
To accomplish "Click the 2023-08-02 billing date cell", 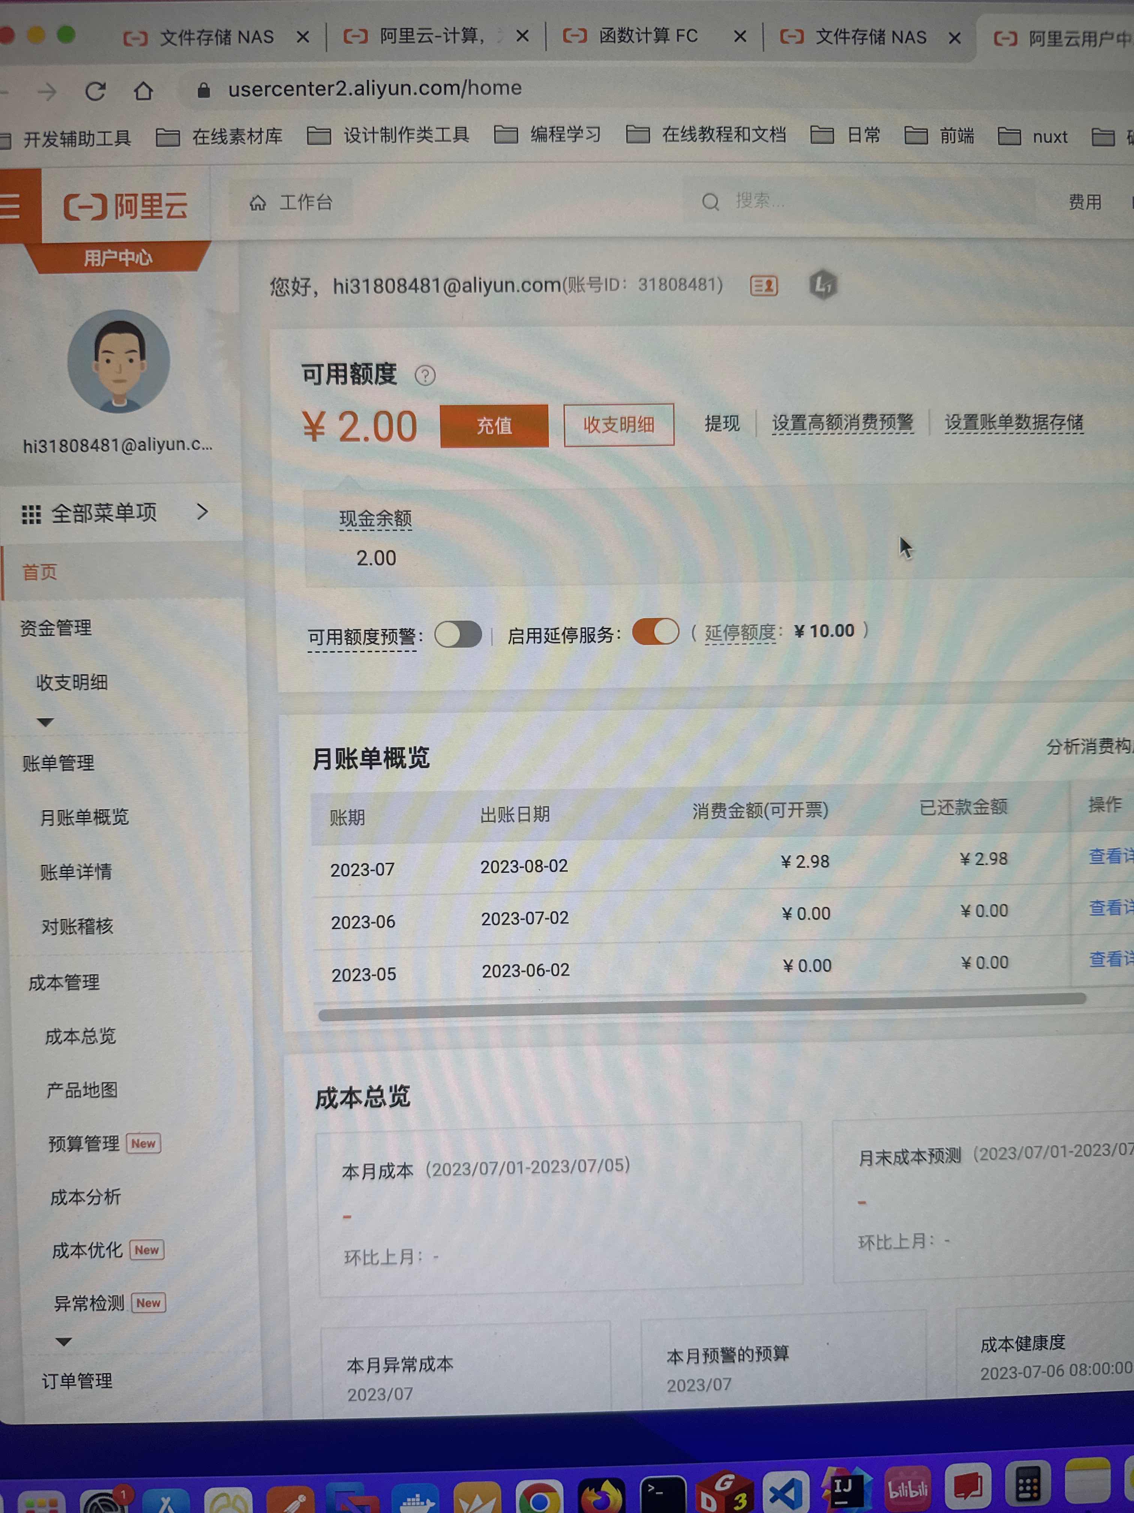I will [x=523, y=866].
